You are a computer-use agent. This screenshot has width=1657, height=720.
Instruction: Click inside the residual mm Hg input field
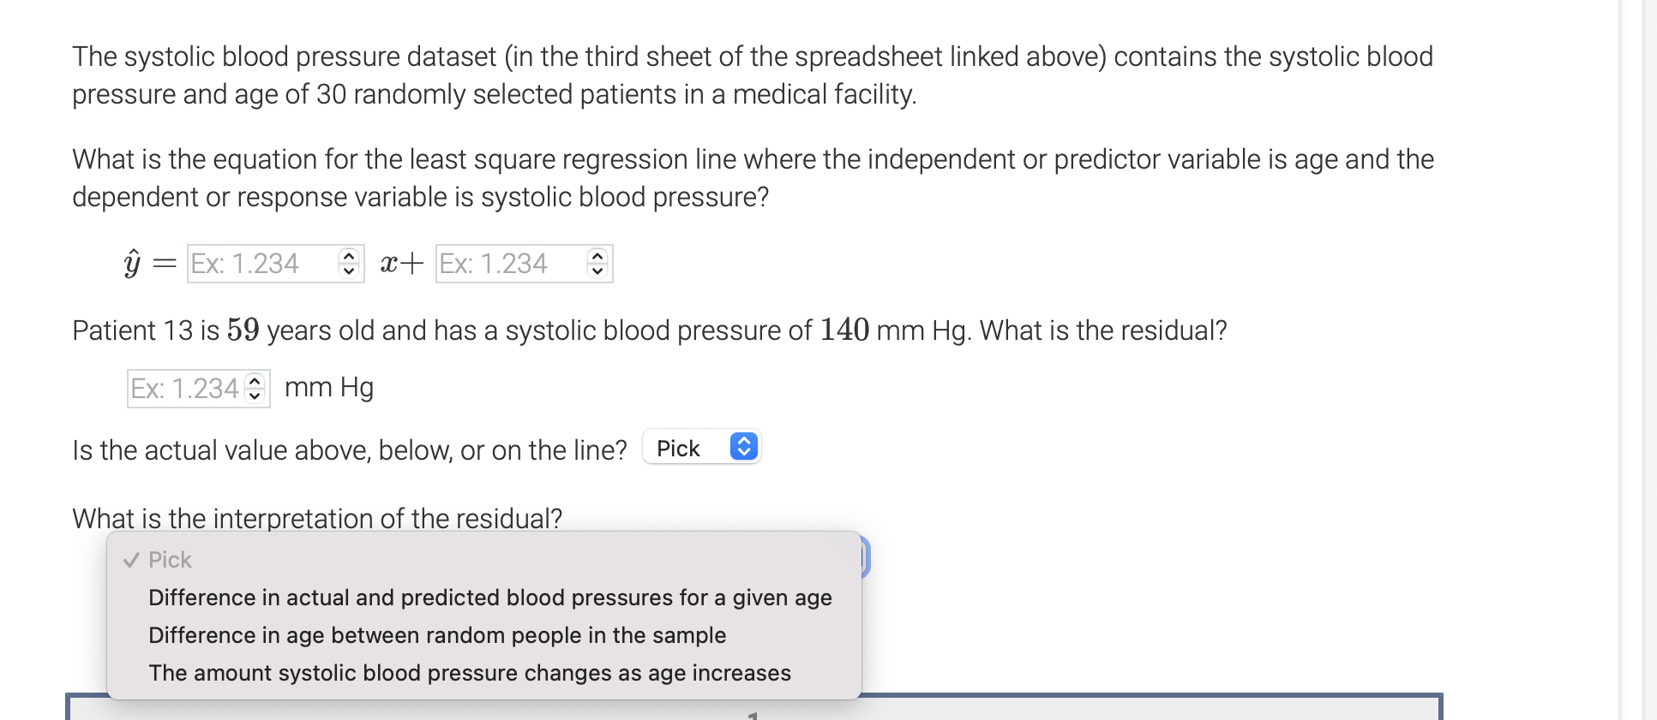(184, 387)
